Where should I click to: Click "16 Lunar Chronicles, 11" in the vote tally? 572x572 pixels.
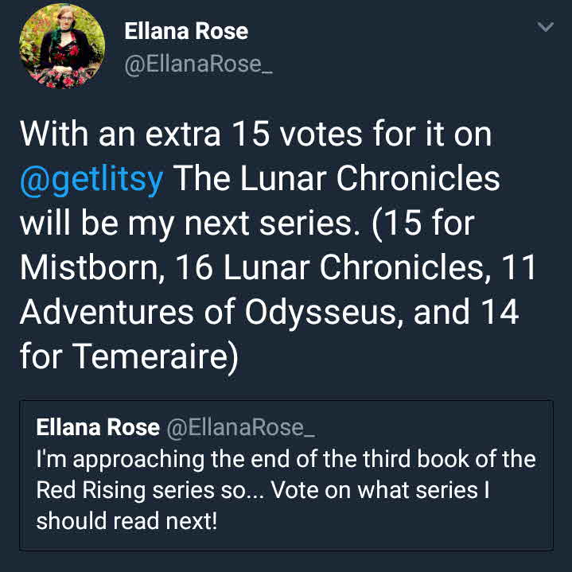[x=372, y=267]
